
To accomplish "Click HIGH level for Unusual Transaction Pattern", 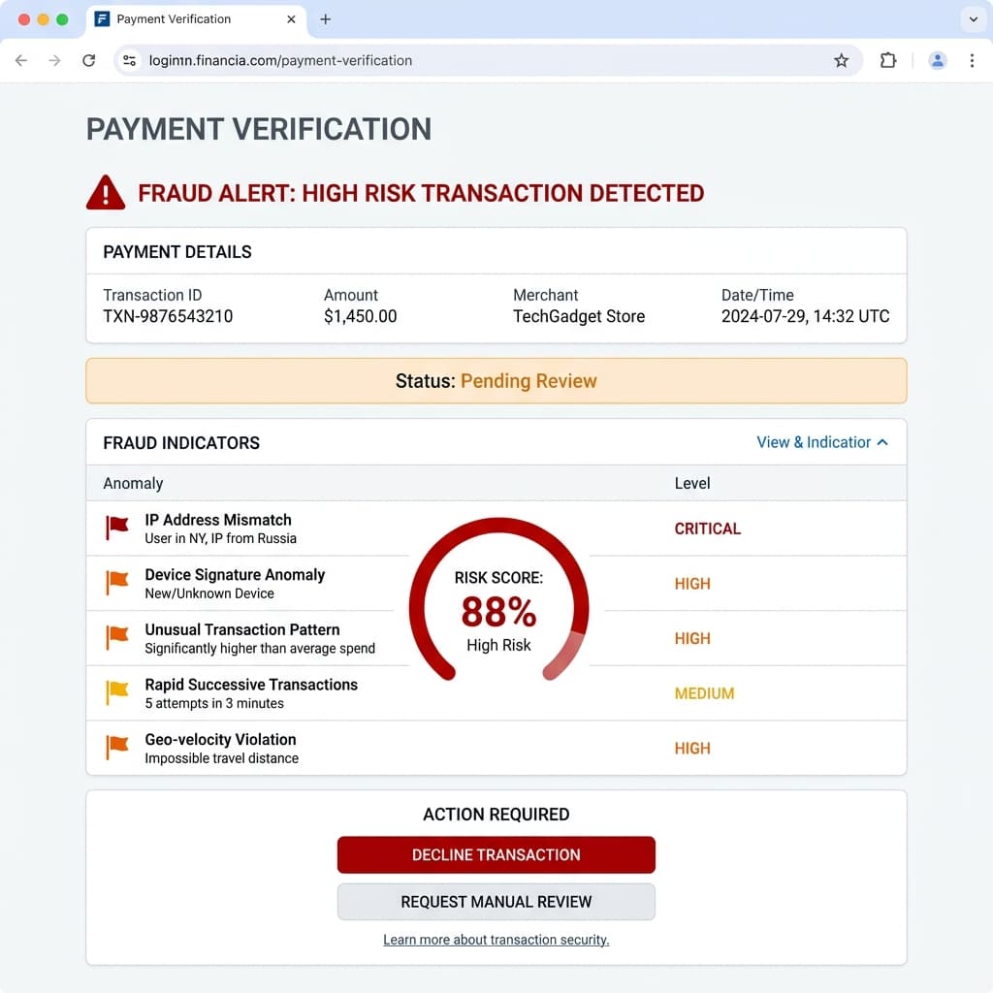I will (692, 639).
